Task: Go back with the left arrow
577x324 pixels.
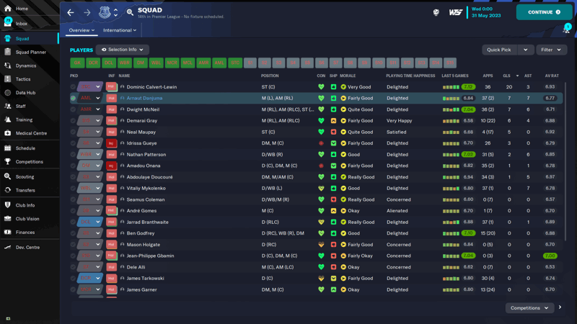Action: click(x=71, y=12)
